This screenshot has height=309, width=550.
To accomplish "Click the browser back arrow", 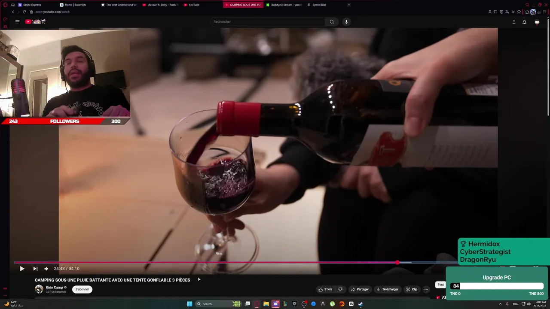I will (x=12, y=12).
